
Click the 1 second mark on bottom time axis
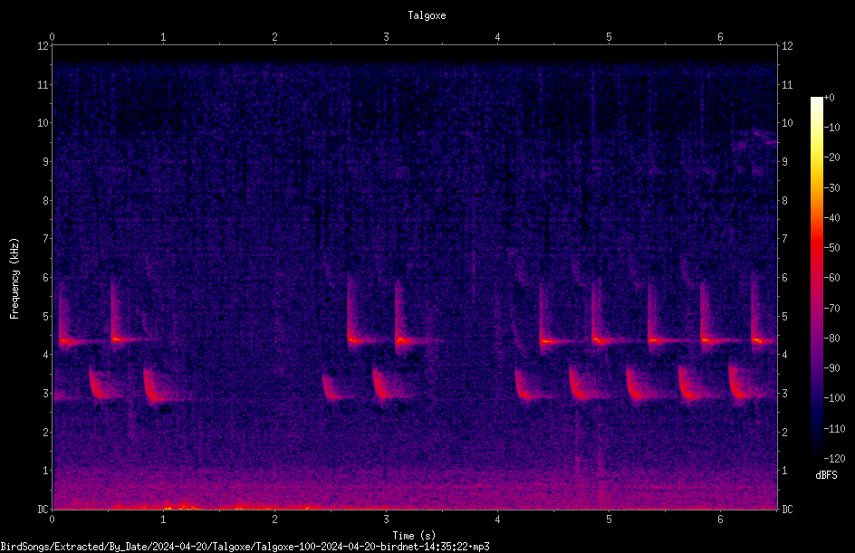(x=163, y=520)
